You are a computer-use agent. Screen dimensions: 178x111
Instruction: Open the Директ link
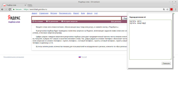(34, 13)
